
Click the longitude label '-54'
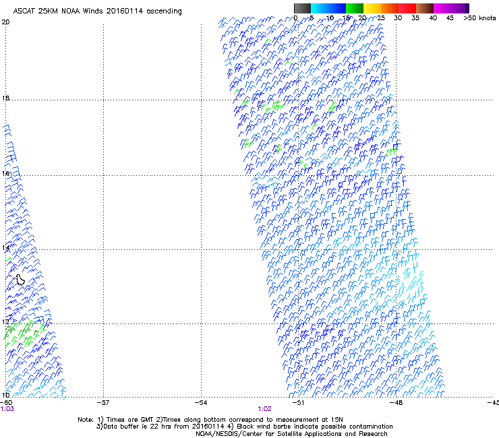coord(201,403)
